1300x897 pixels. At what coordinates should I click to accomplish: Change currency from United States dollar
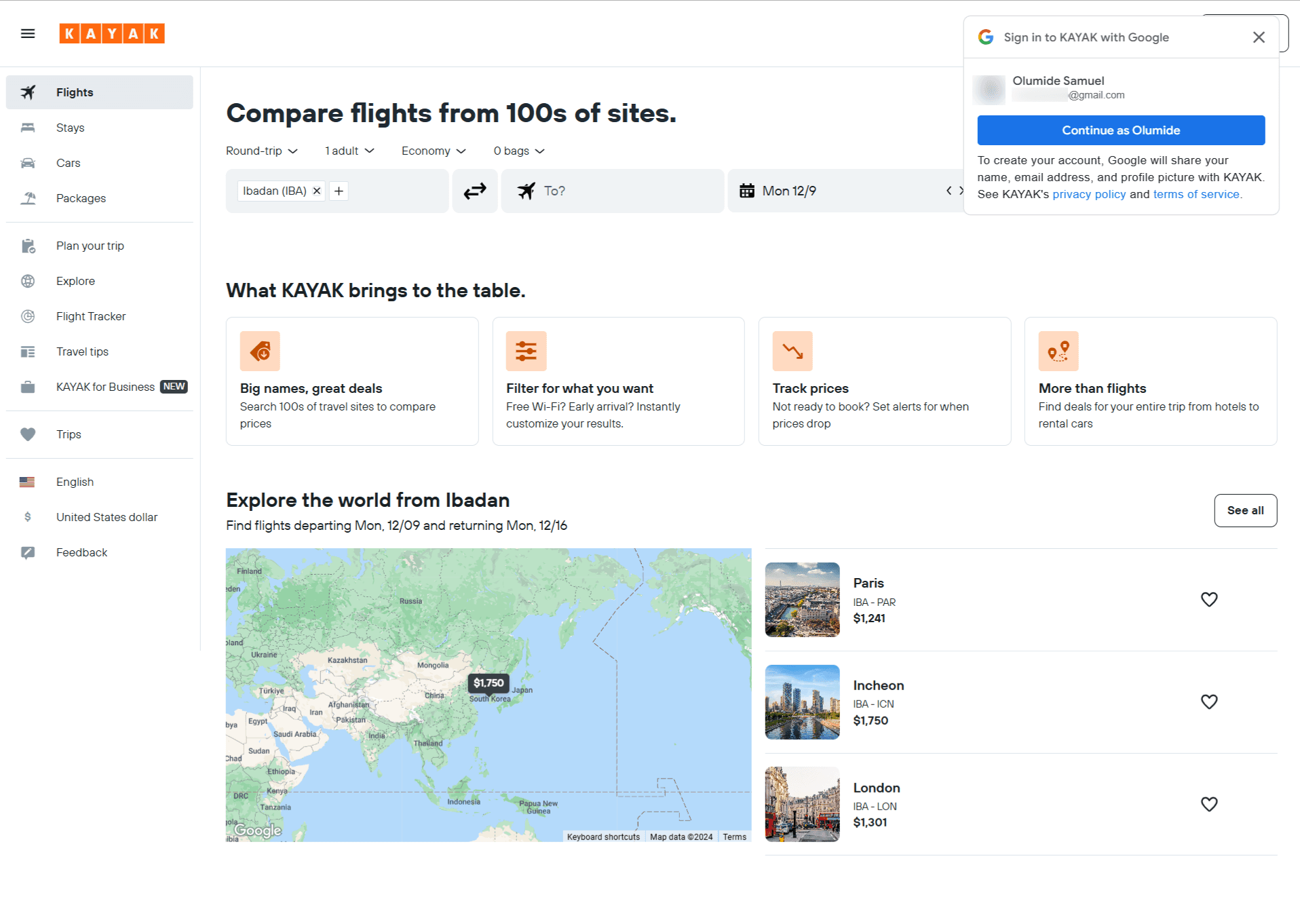pyautogui.click(x=100, y=517)
